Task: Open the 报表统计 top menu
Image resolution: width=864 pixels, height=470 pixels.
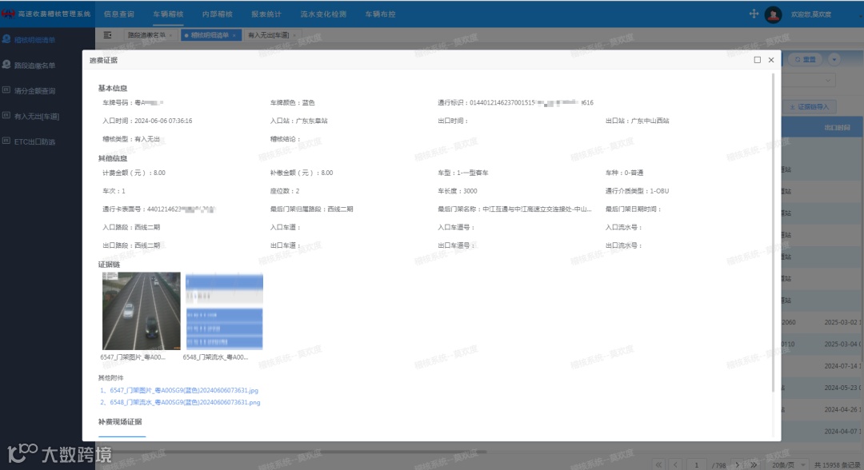Action: (266, 14)
